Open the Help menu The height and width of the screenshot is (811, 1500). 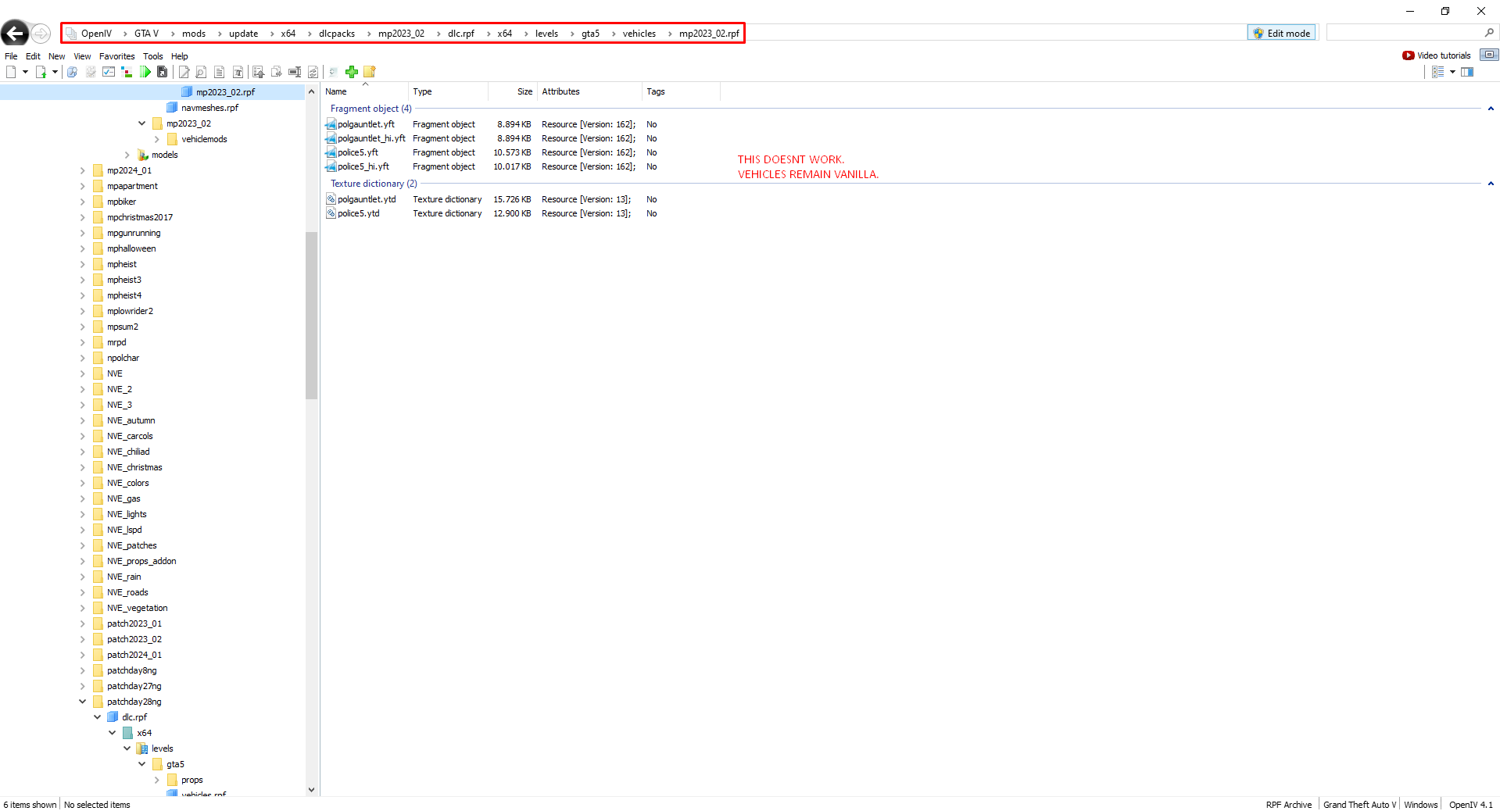click(179, 56)
